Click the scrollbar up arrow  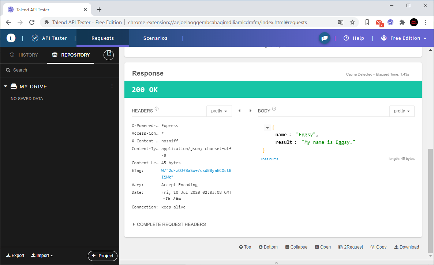coord(430,50)
